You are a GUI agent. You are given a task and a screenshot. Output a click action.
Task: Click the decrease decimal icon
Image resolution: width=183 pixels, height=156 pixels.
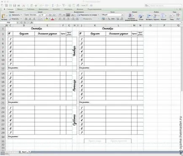click(121, 19)
